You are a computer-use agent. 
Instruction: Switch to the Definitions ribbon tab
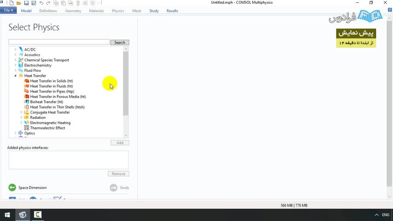tap(48, 11)
